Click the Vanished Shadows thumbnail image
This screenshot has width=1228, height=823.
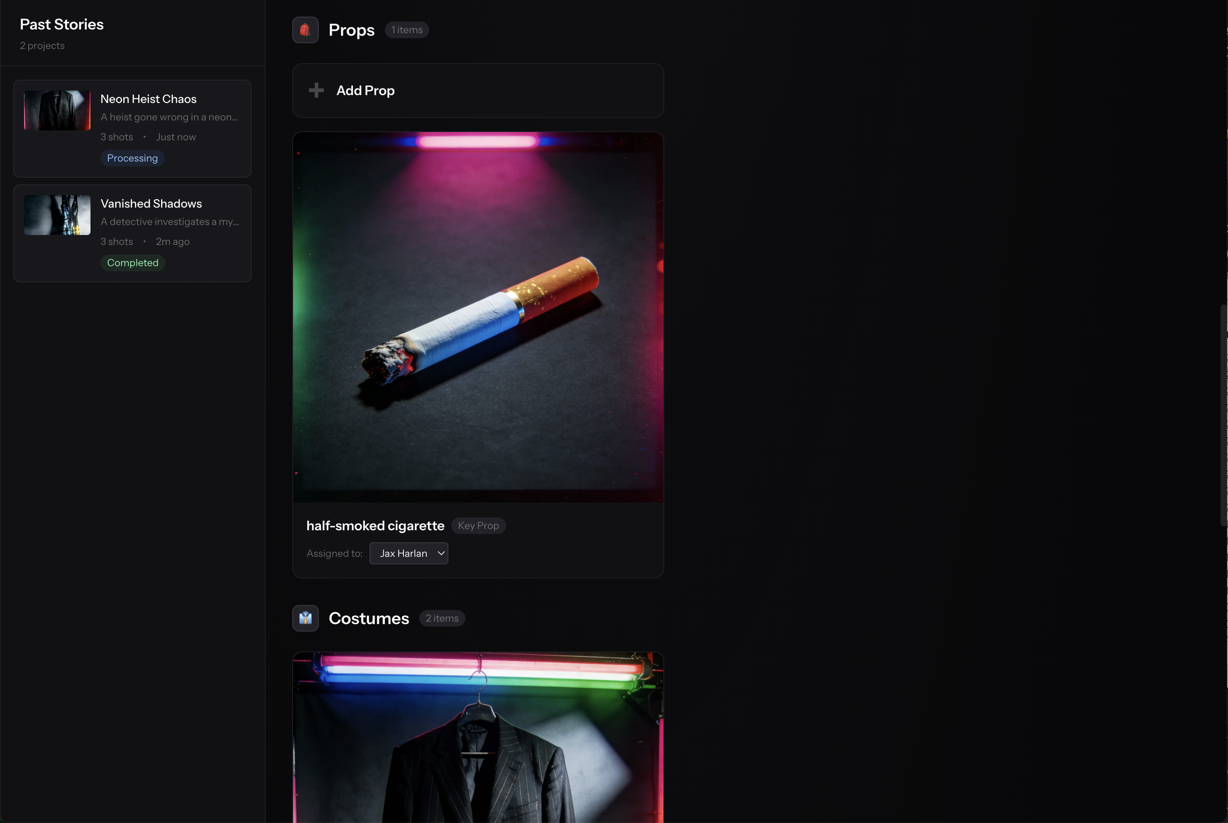(x=57, y=215)
